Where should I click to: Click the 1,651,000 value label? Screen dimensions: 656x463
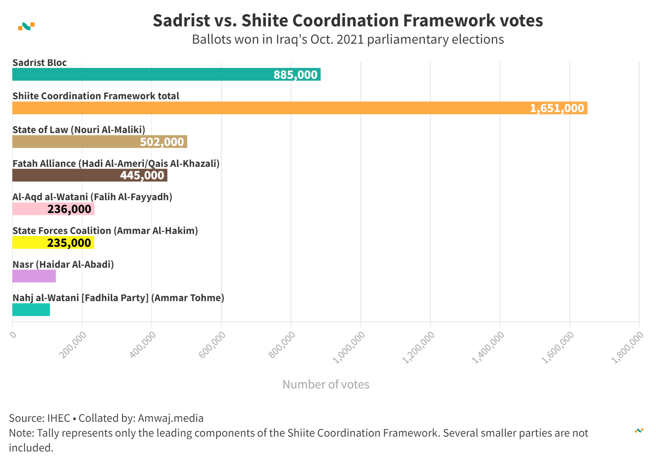tap(557, 108)
